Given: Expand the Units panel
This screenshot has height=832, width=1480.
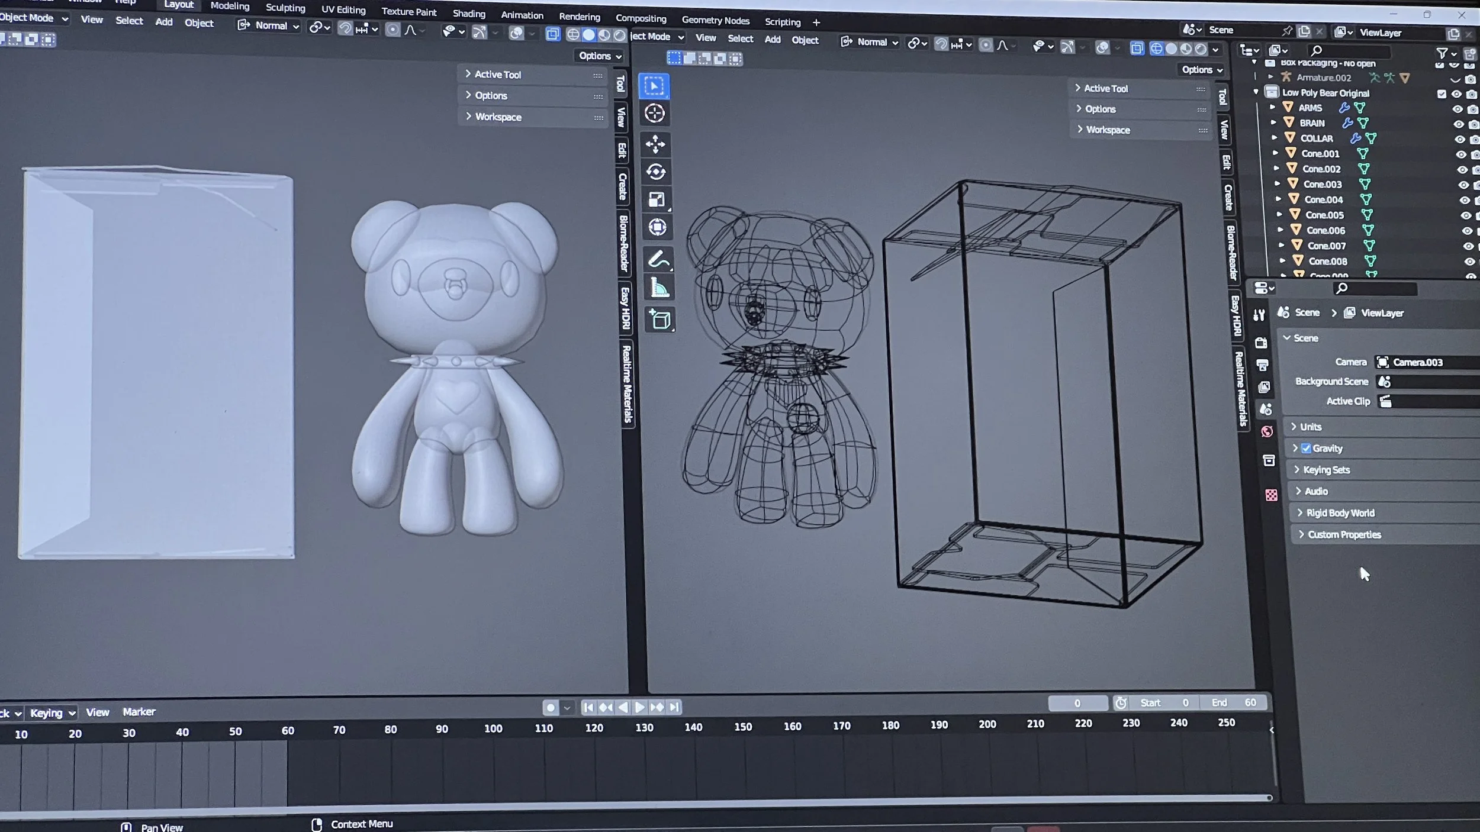Looking at the screenshot, I should [1310, 427].
